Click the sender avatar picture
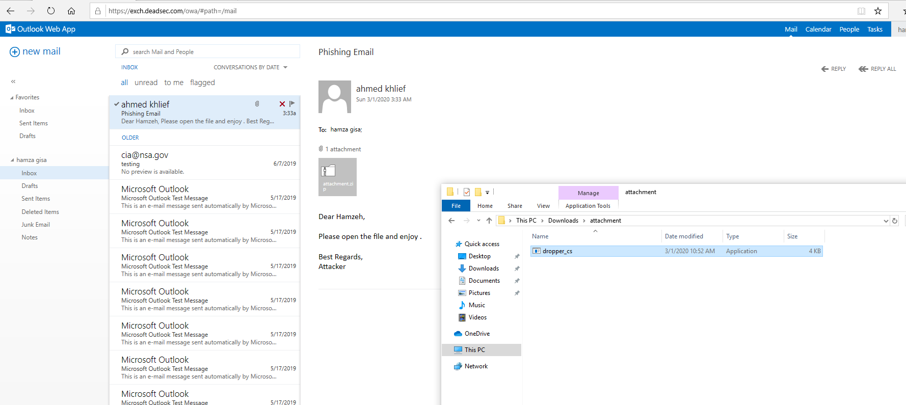906x405 pixels. pyautogui.click(x=335, y=97)
